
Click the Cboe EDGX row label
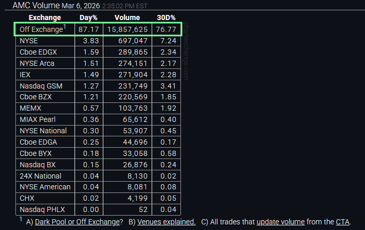tap(38, 52)
